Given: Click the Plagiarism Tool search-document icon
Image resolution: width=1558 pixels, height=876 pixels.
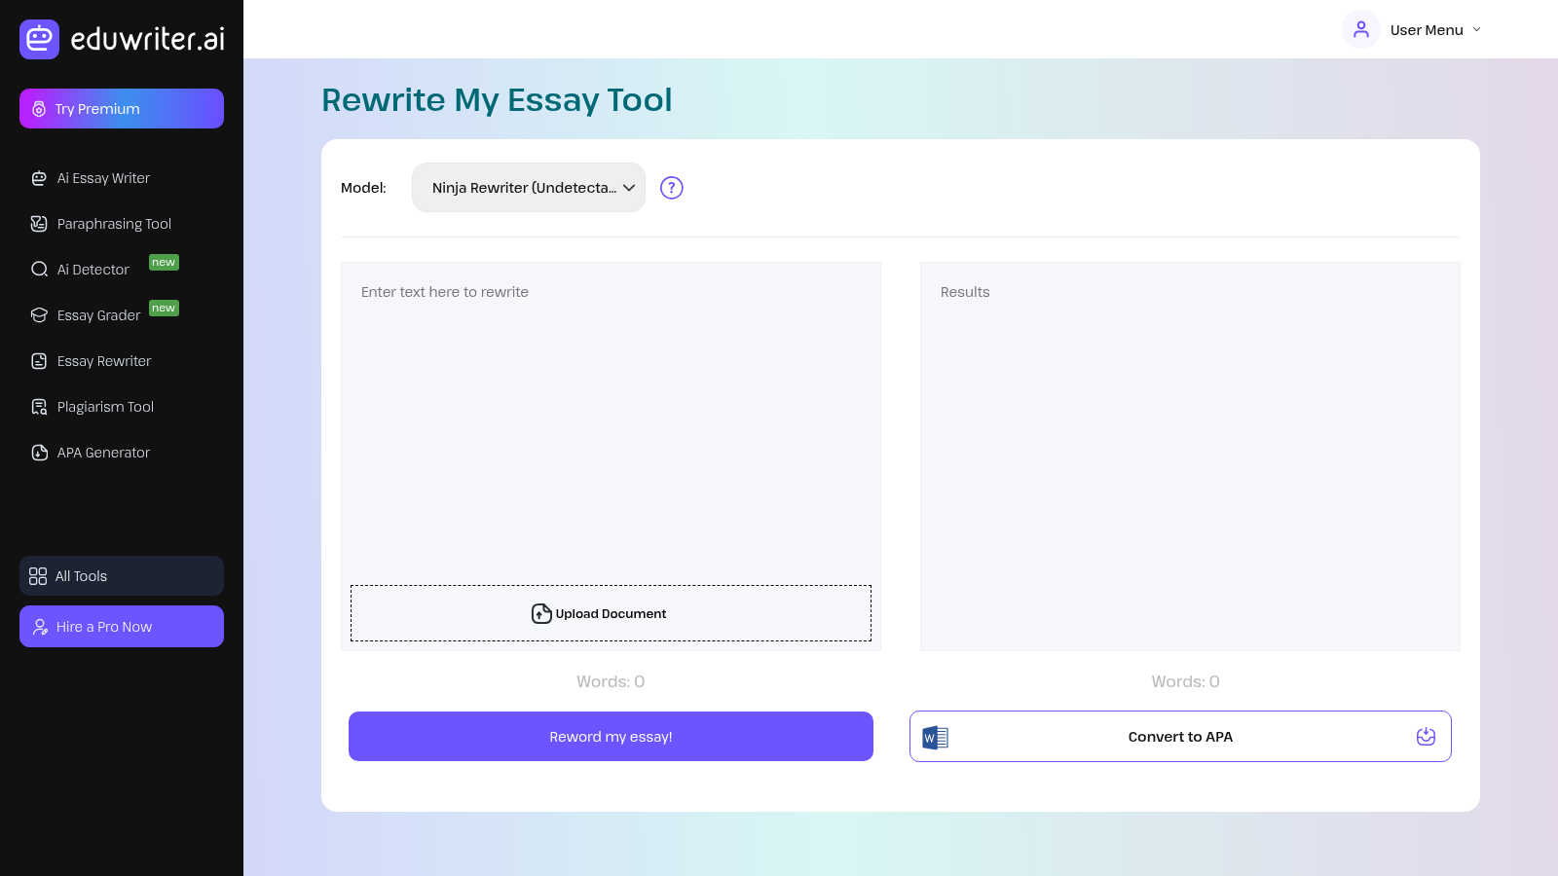Looking at the screenshot, I should 39,407.
